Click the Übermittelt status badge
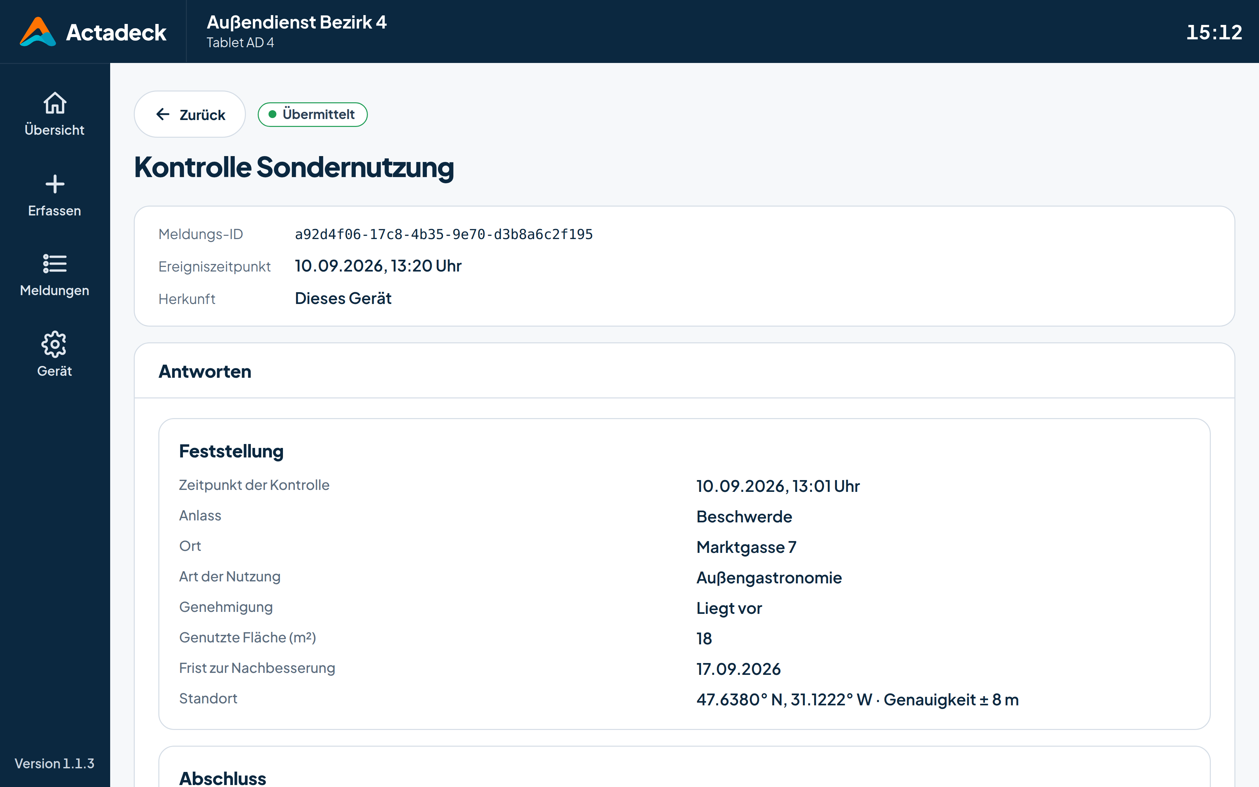The height and width of the screenshot is (787, 1259). click(x=313, y=114)
